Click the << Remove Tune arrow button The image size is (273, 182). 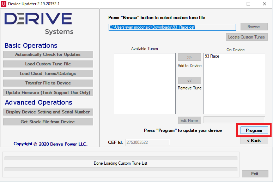click(189, 81)
